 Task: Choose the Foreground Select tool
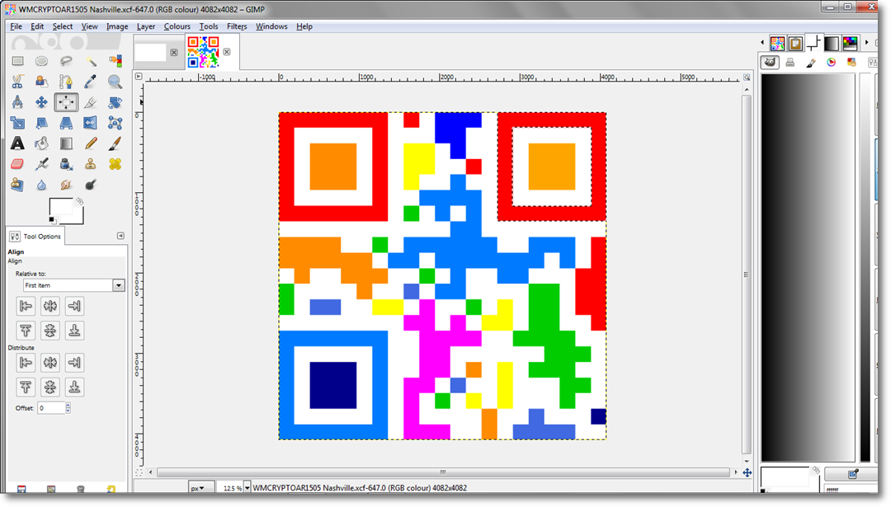pos(41,82)
